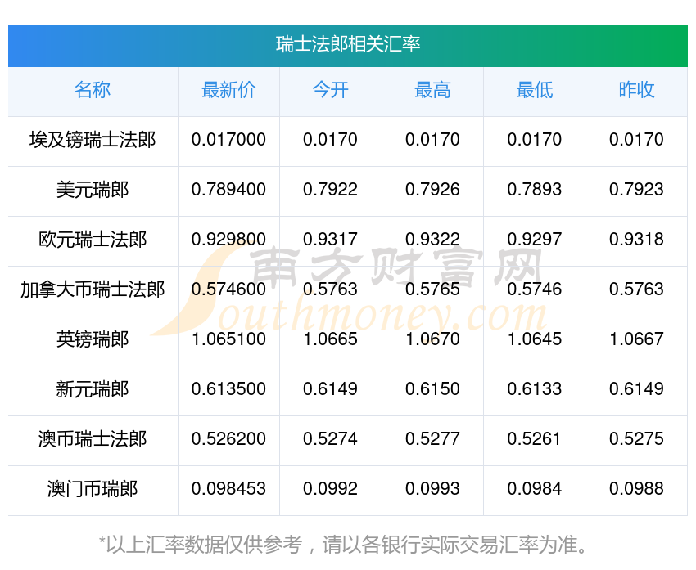696x570 pixels.
Task: Click the 昨收 column header
Action: coord(636,90)
